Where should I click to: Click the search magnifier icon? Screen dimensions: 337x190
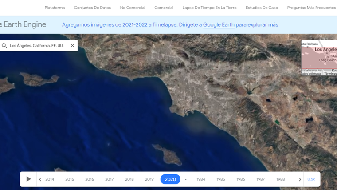pos(4,46)
